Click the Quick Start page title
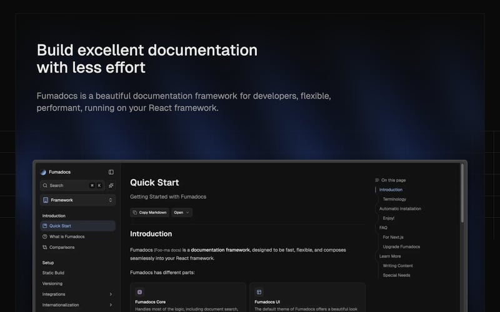 [154, 183]
